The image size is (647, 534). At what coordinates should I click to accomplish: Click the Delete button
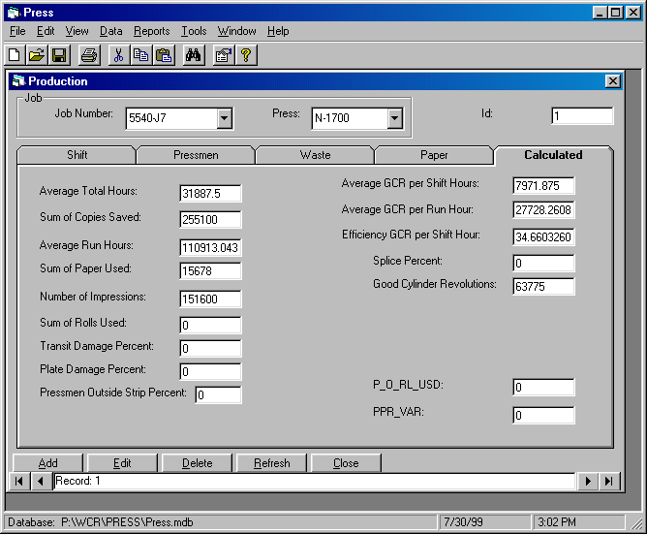coord(198,462)
